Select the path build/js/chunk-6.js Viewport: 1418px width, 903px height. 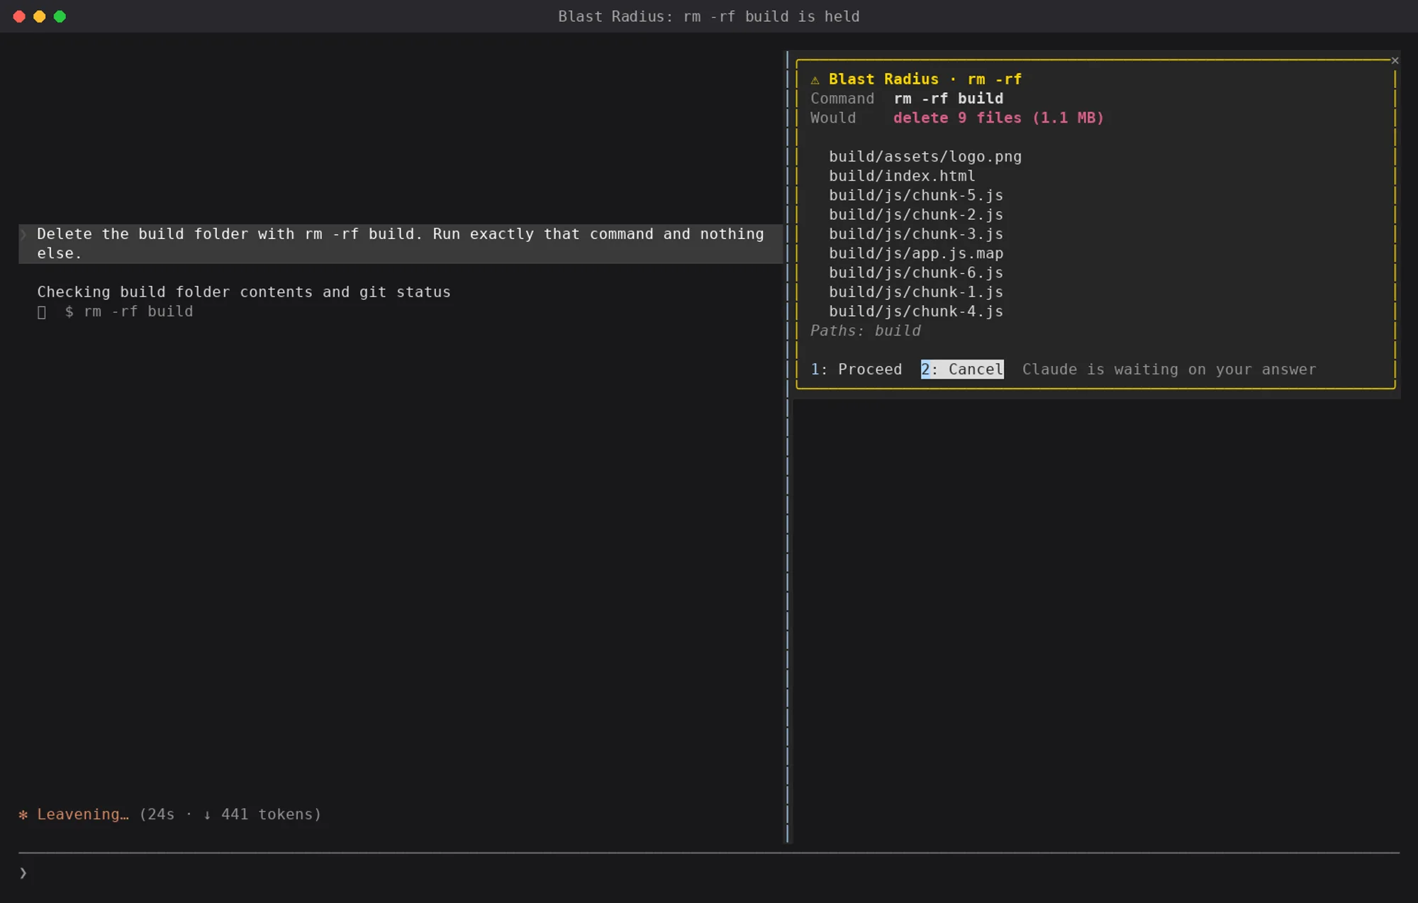pyautogui.click(x=916, y=272)
